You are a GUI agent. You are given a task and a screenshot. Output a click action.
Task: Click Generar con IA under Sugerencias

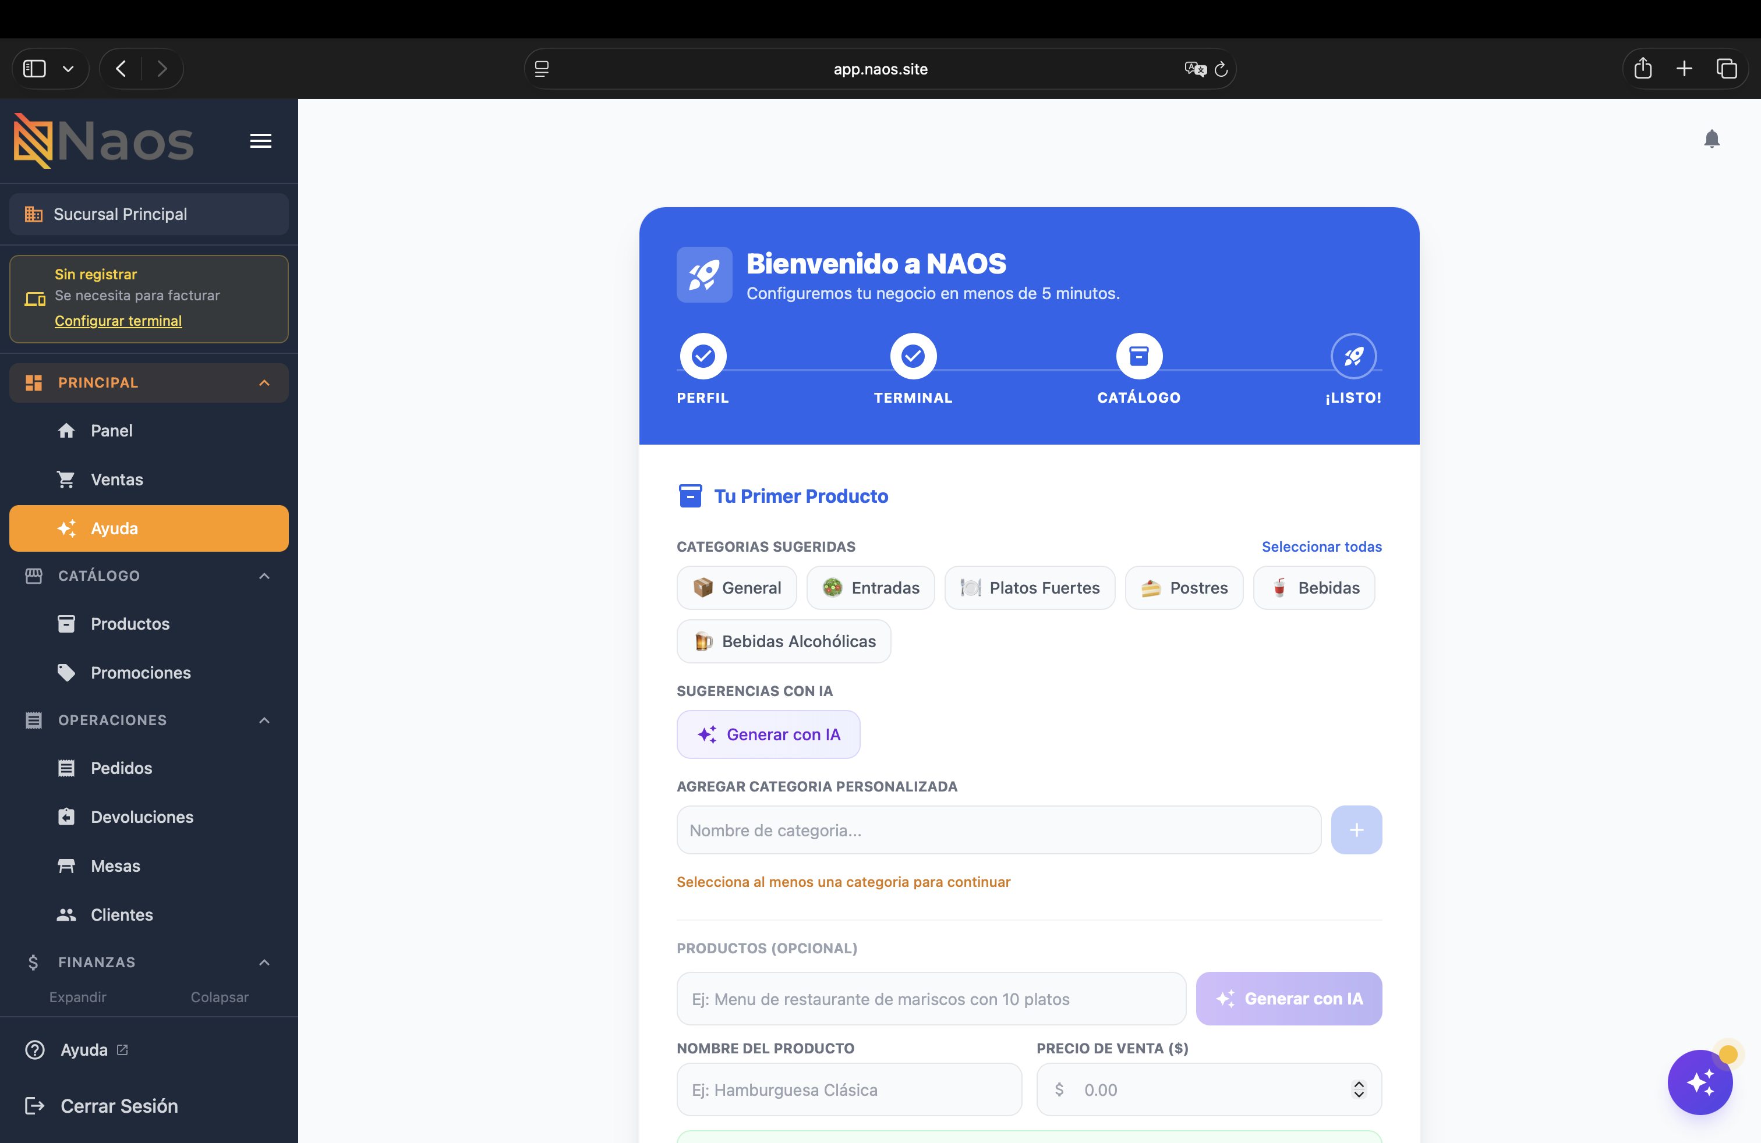pyautogui.click(x=768, y=734)
